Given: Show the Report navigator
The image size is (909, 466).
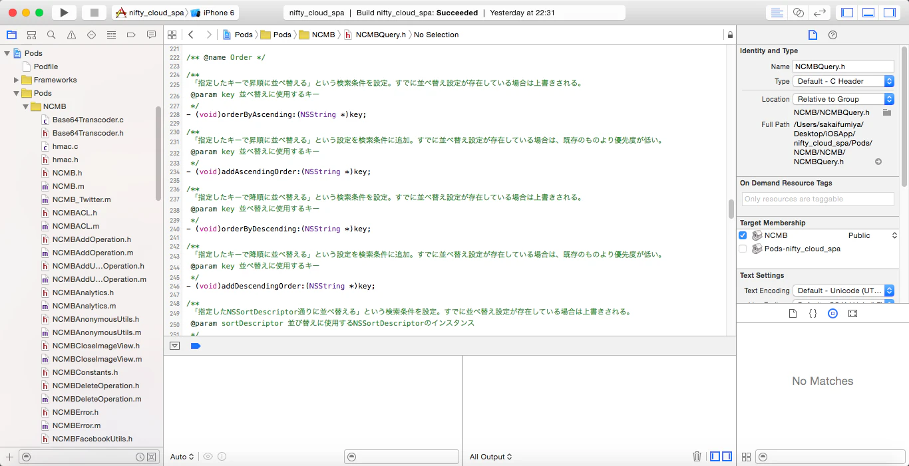Looking at the screenshot, I should coord(151,35).
